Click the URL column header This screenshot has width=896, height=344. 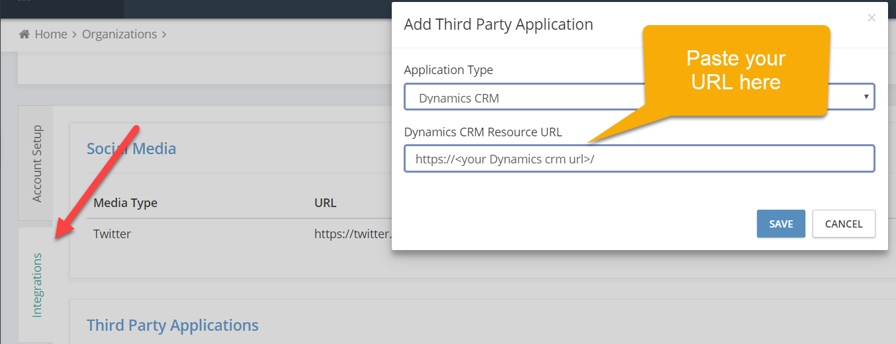[x=325, y=202]
